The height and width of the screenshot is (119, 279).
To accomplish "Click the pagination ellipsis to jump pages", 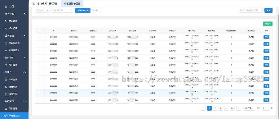I will pos(226,108).
